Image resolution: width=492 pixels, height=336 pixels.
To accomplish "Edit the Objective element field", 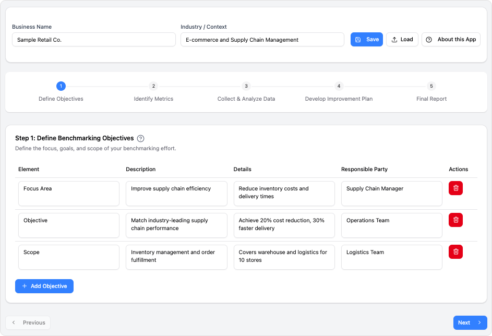I will pos(69,225).
